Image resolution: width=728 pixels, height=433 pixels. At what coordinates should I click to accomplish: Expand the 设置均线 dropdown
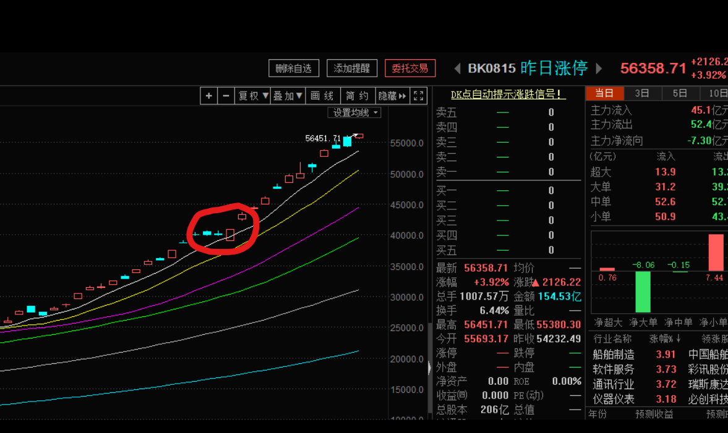354,112
